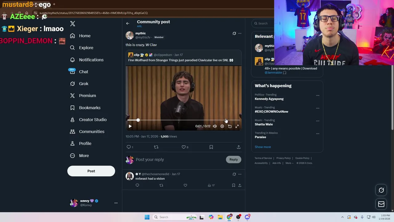Like the mrbeast had a vision comment

[x=185, y=185]
